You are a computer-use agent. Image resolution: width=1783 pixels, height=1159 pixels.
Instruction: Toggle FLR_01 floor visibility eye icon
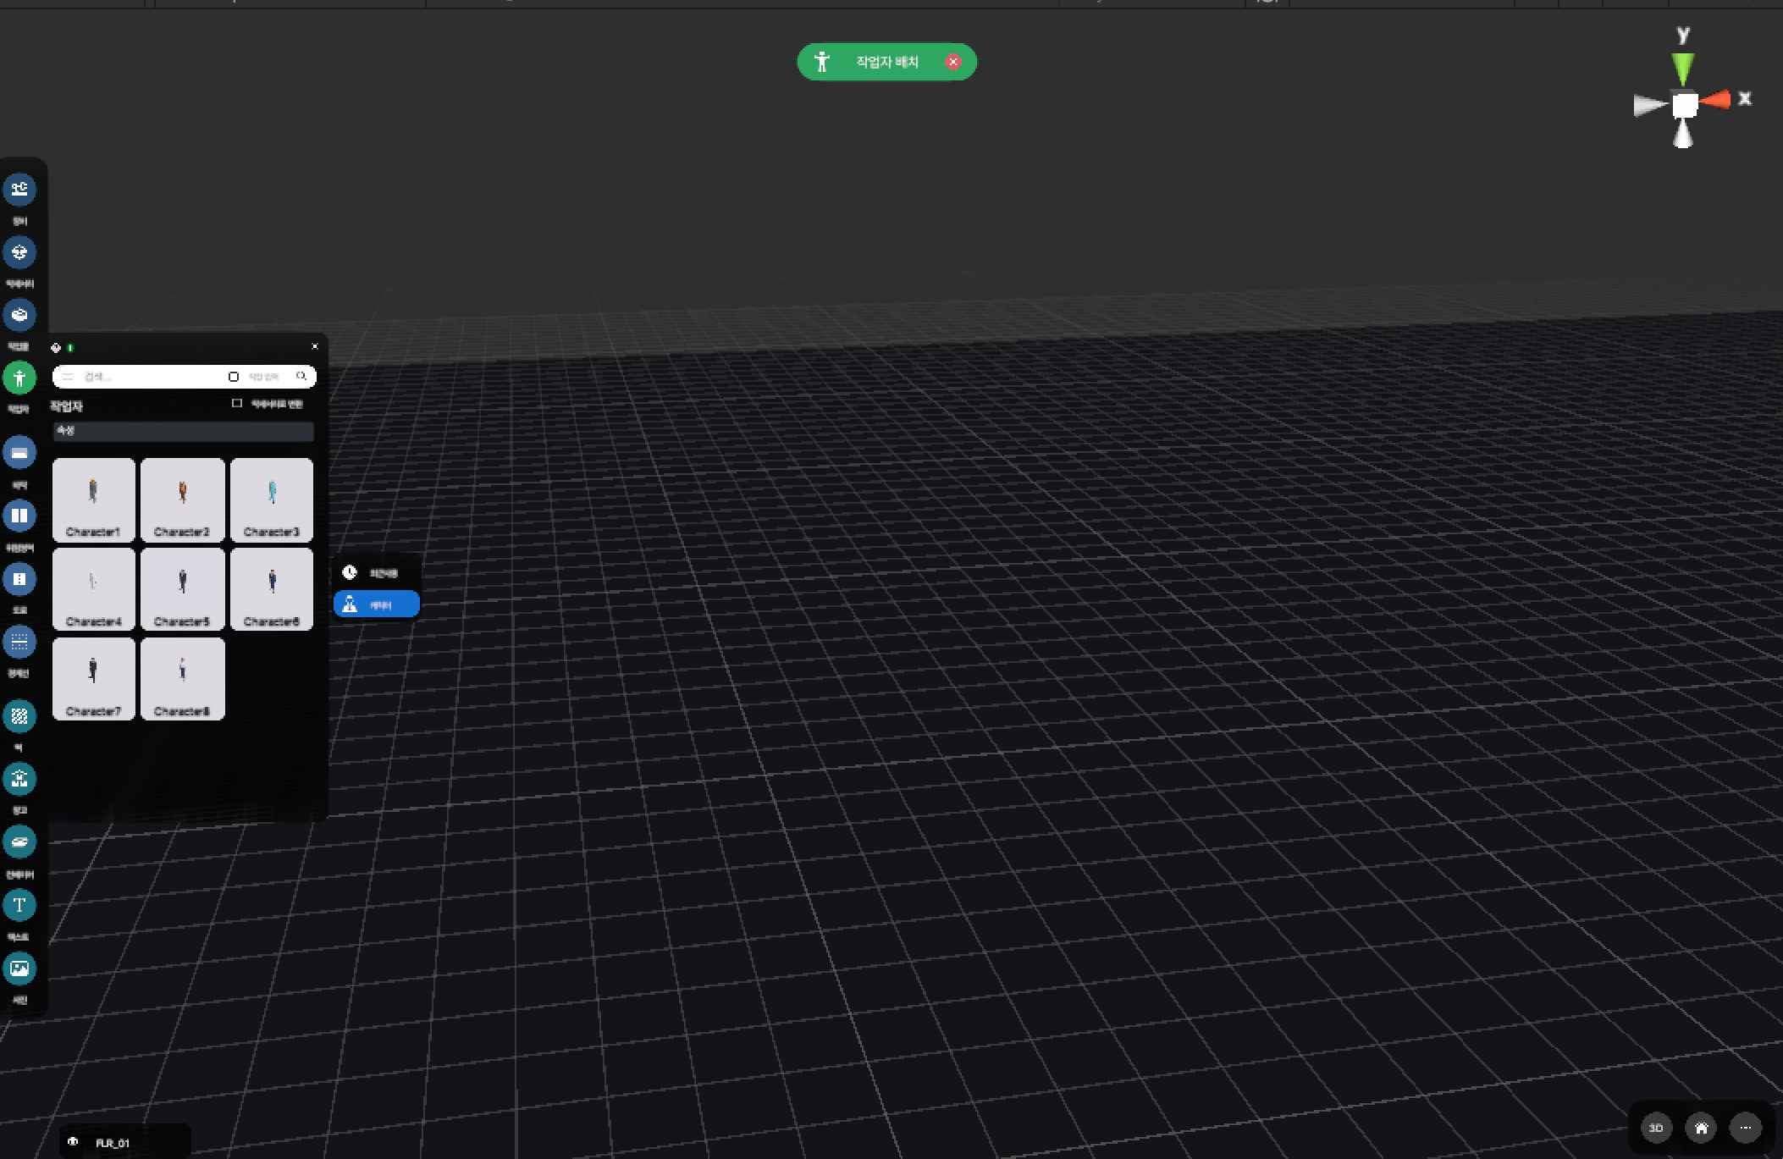74,1142
